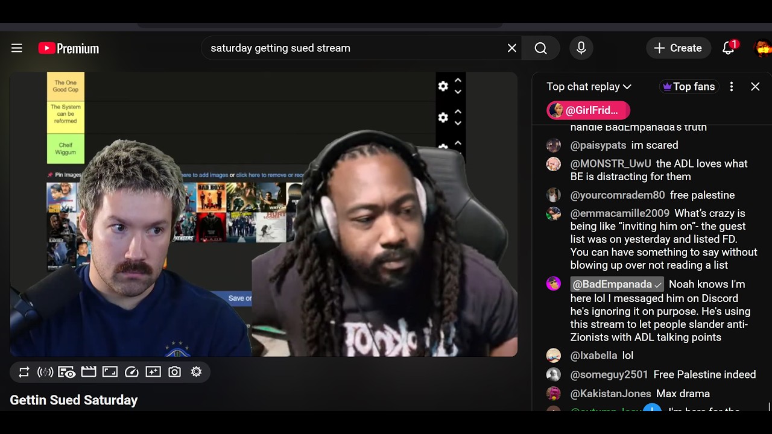Move The One Good Cop row up

(458, 80)
